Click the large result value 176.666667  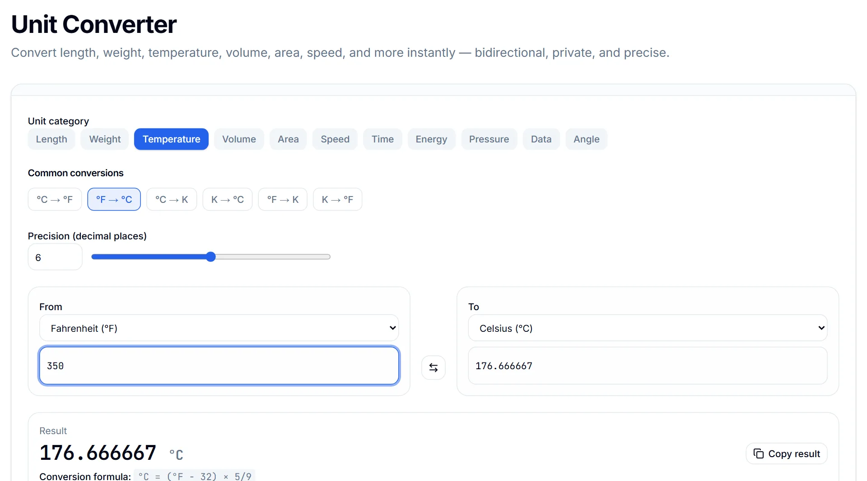(98, 453)
